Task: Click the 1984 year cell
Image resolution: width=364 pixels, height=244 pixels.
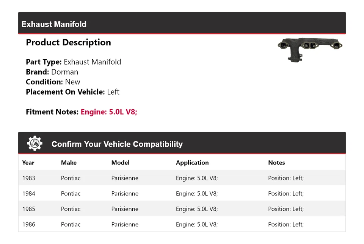Action: 28,194
